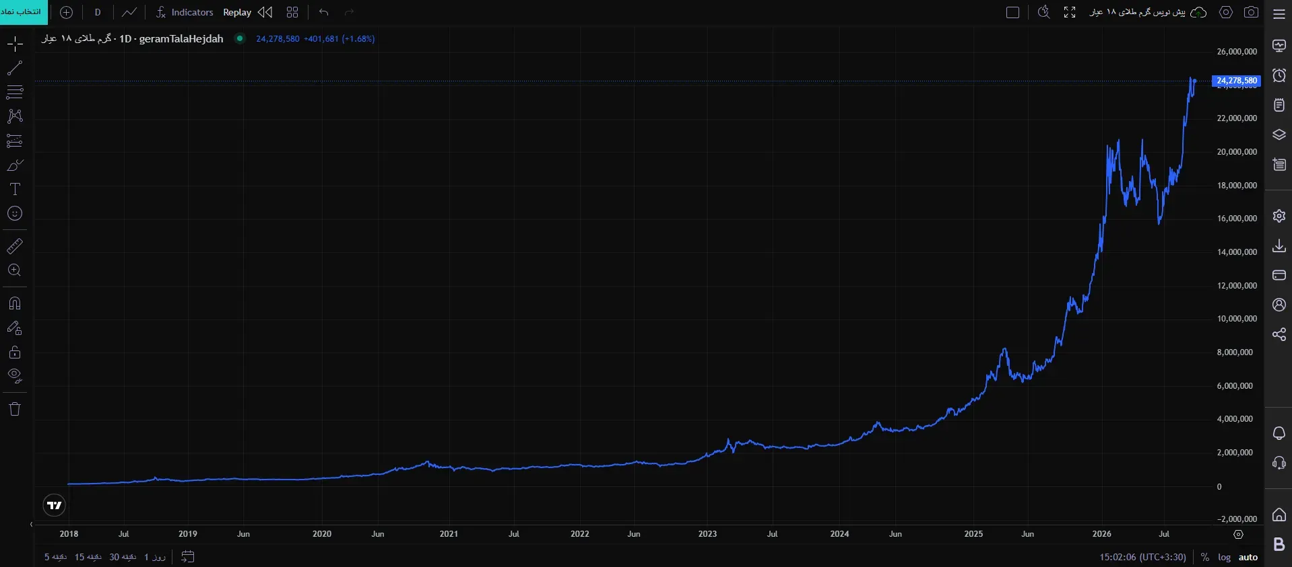The height and width of the screenshot is (567, 1292).
Task: Open the emoji icons tool
Action: 15,214
